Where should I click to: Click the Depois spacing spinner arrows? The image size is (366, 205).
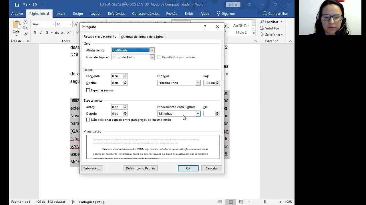125,114
